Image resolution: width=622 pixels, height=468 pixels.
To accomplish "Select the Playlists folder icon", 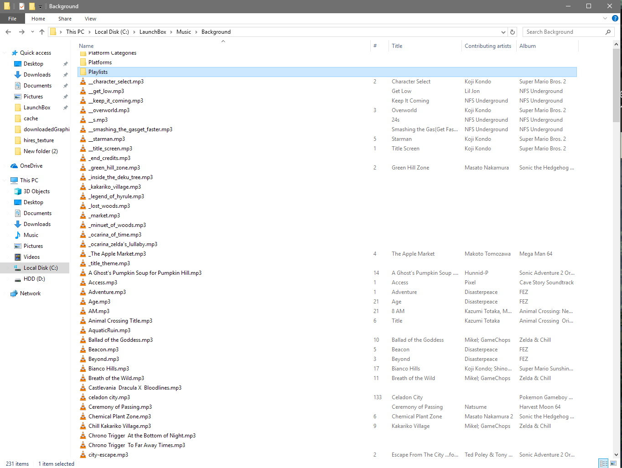I will pyautogui.click(x=83, y=72).
